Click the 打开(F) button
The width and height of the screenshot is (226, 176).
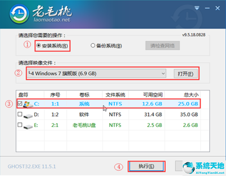click(x=185, y=74)
